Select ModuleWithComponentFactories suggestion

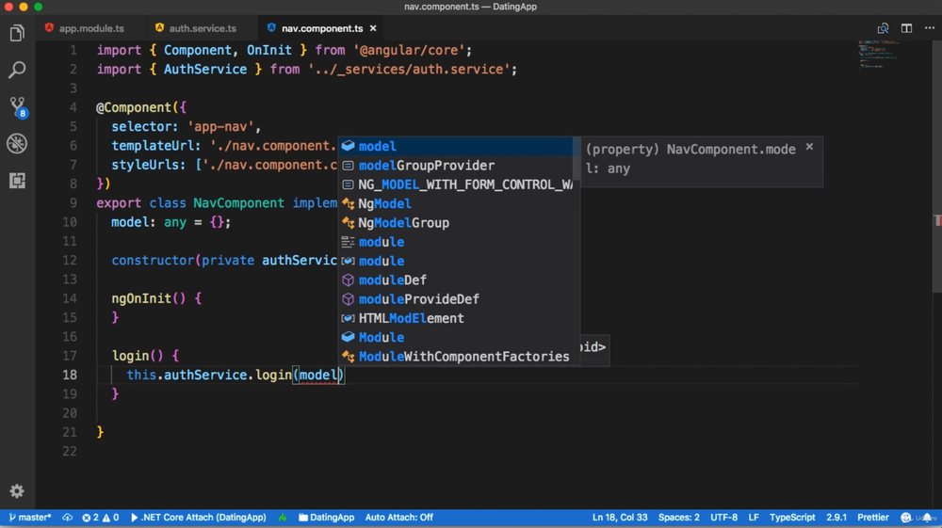tap(455, 357)
